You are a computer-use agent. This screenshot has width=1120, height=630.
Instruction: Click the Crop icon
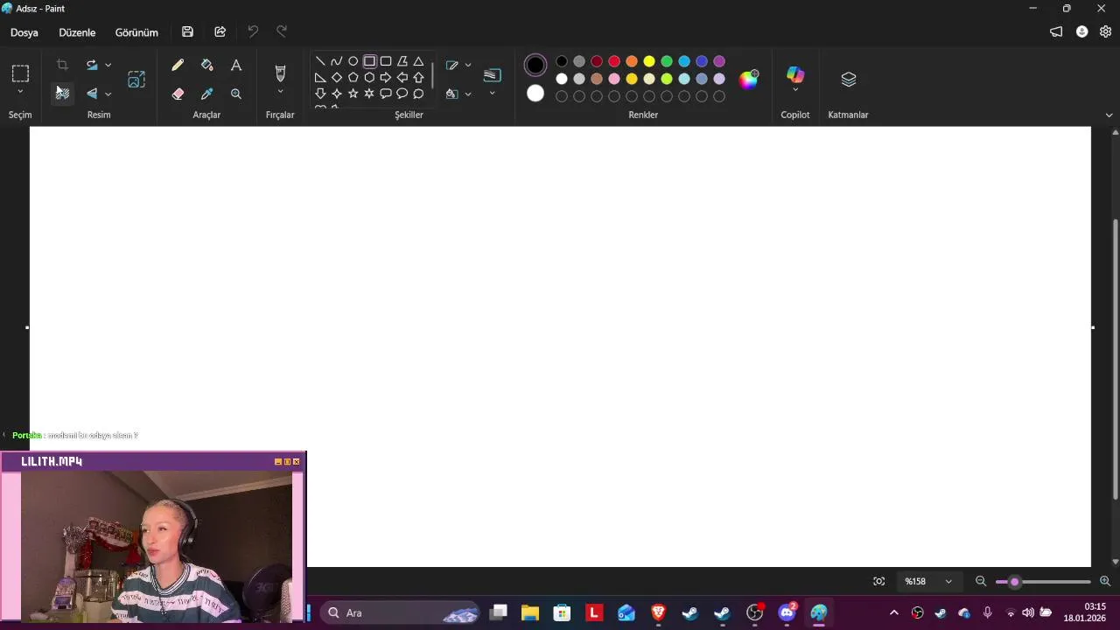click(x=62, y=65)
